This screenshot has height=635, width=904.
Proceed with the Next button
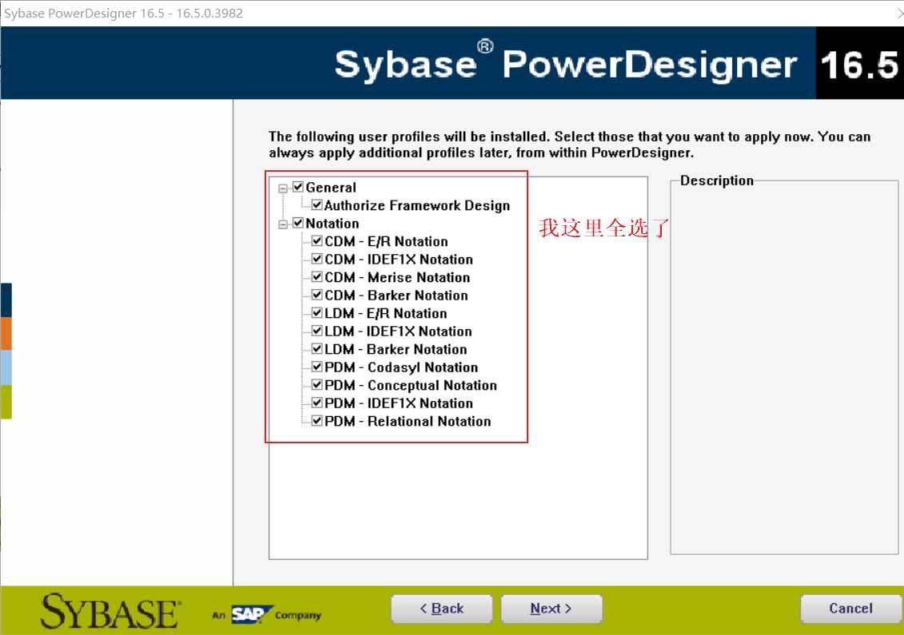552,609
